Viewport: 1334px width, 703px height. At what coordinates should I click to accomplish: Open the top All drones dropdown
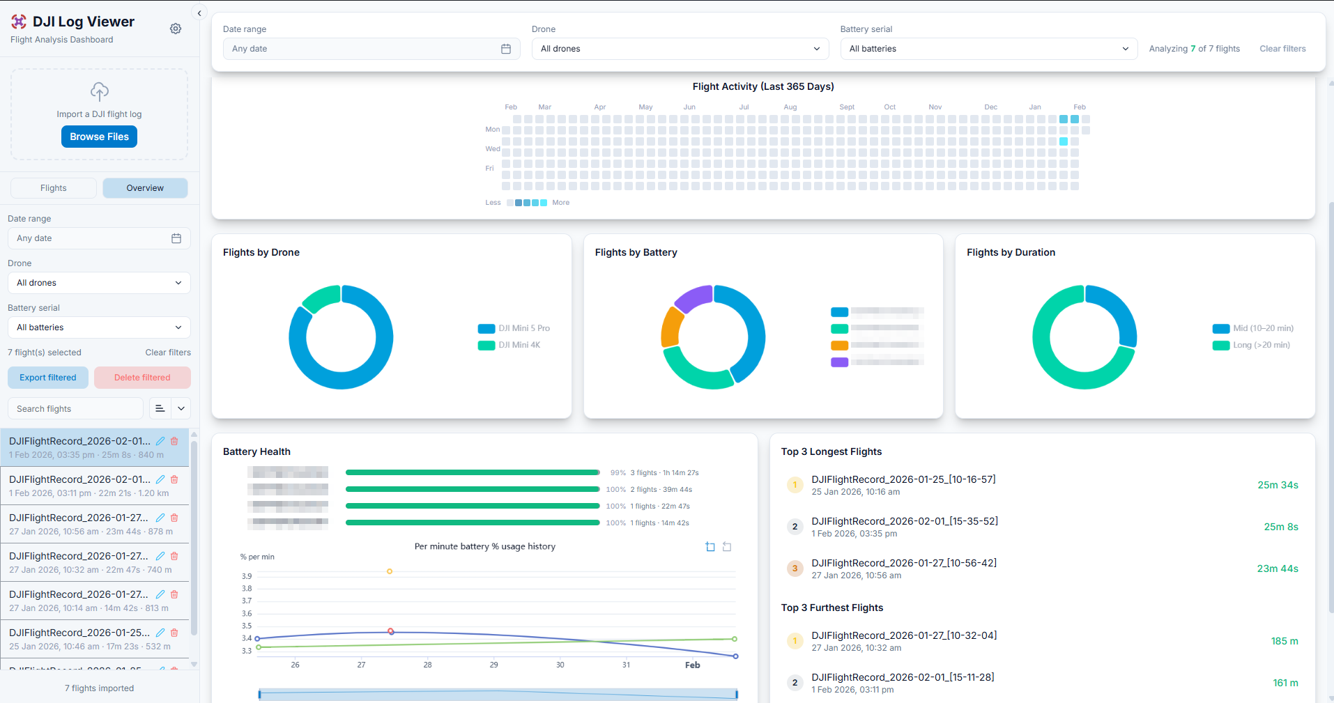pos(680,49)
